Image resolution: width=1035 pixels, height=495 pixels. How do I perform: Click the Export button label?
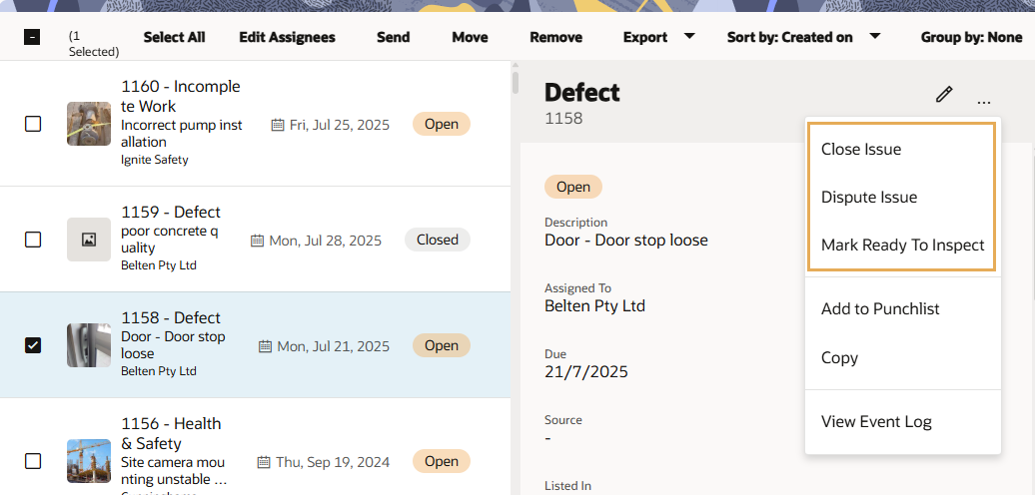645,37
